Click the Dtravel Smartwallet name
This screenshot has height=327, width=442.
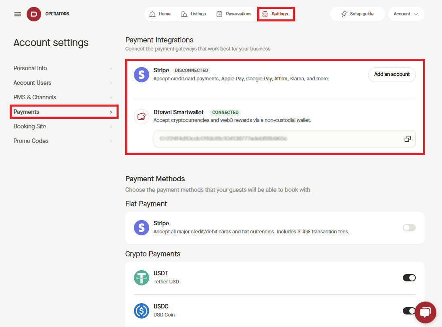click(x=178, y=112)
